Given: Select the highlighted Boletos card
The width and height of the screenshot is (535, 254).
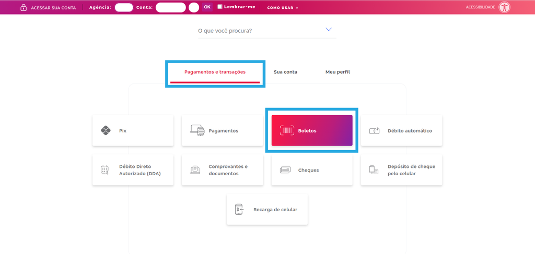Looking at the screenshot, I should [x=312, y=130].
